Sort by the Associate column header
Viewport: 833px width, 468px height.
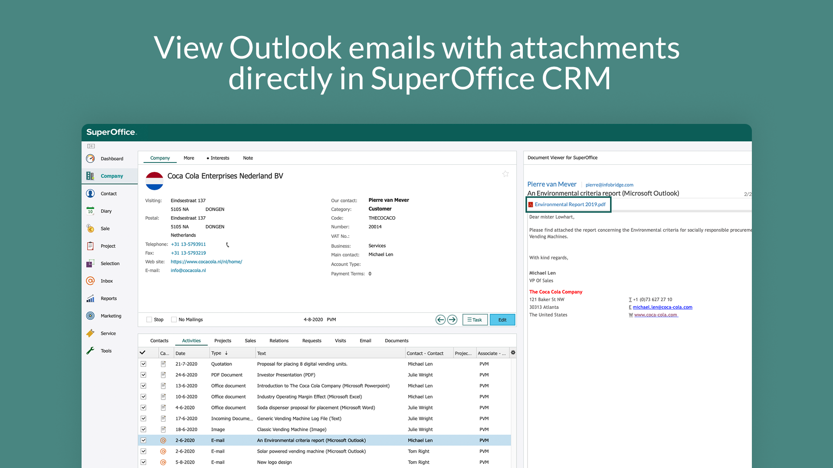(x=492, y=353)
